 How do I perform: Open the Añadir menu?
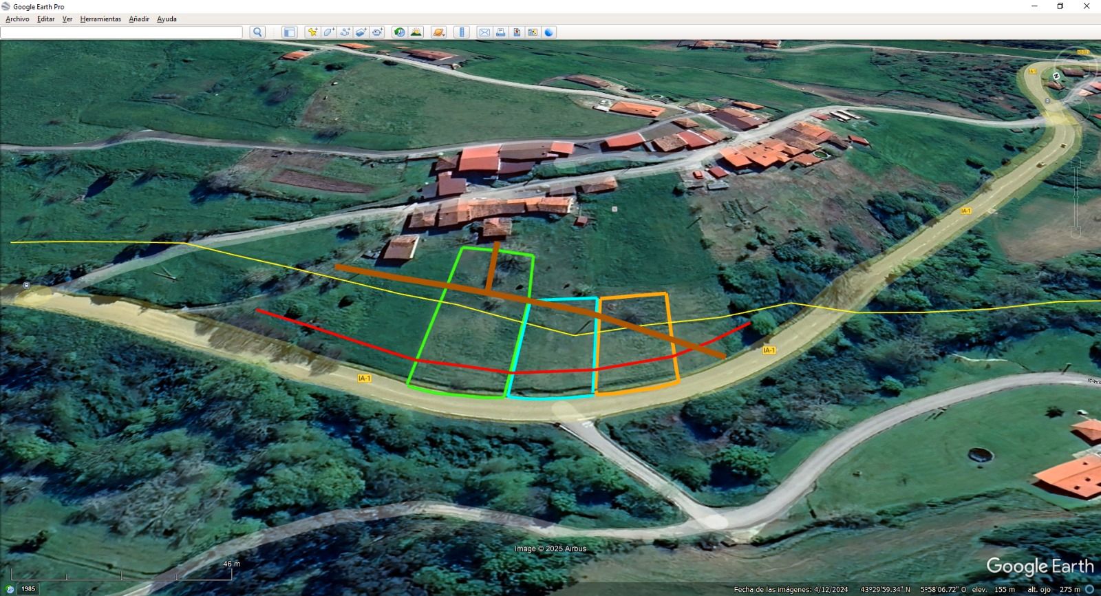tap(139, 19)
